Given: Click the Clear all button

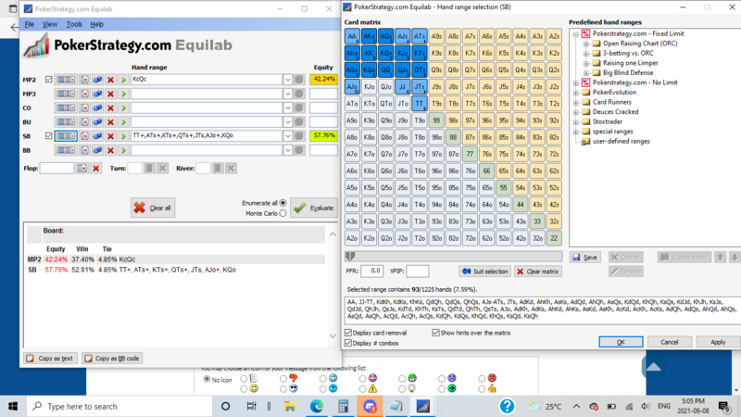Looking at the screenshot, I should (153, 208).
